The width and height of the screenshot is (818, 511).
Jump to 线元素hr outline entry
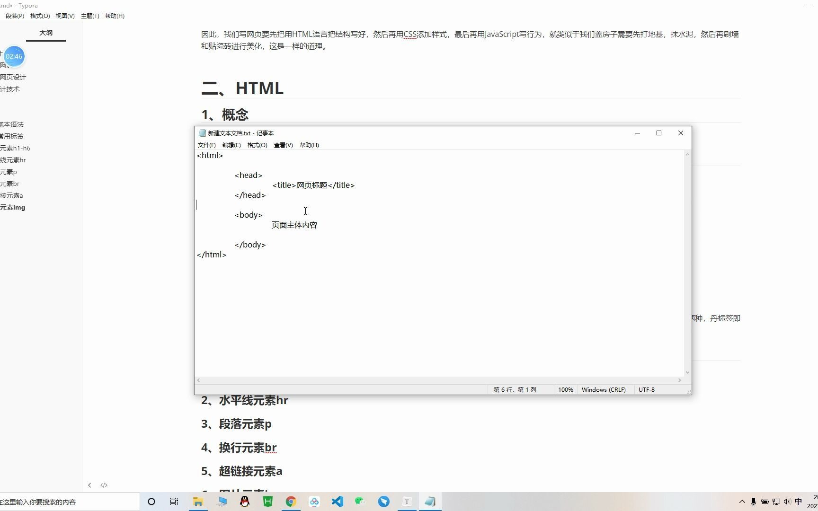click(x=13, y=160)
